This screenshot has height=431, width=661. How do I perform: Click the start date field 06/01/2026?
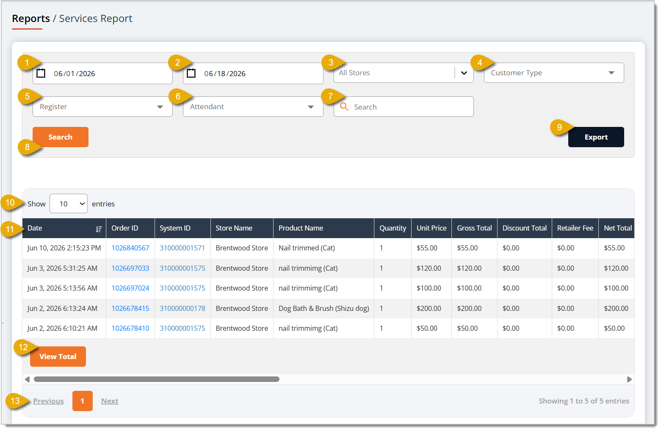coord(102,73)
